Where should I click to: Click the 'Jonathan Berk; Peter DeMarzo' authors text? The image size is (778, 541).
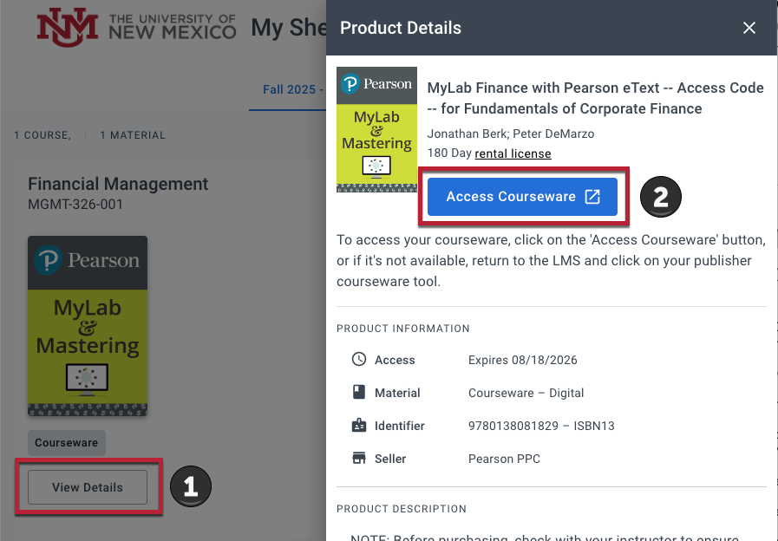[511, 134]
